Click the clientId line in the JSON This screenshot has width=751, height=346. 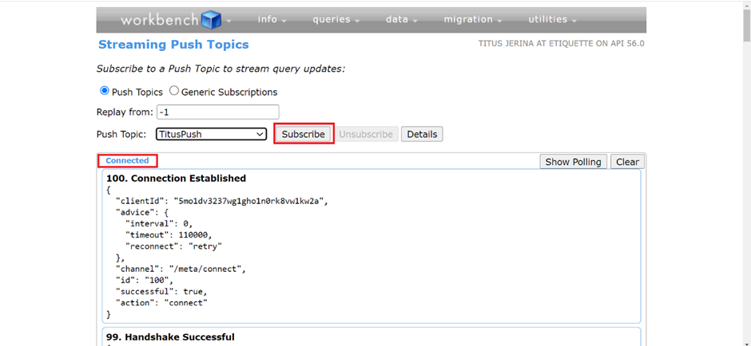221,201
